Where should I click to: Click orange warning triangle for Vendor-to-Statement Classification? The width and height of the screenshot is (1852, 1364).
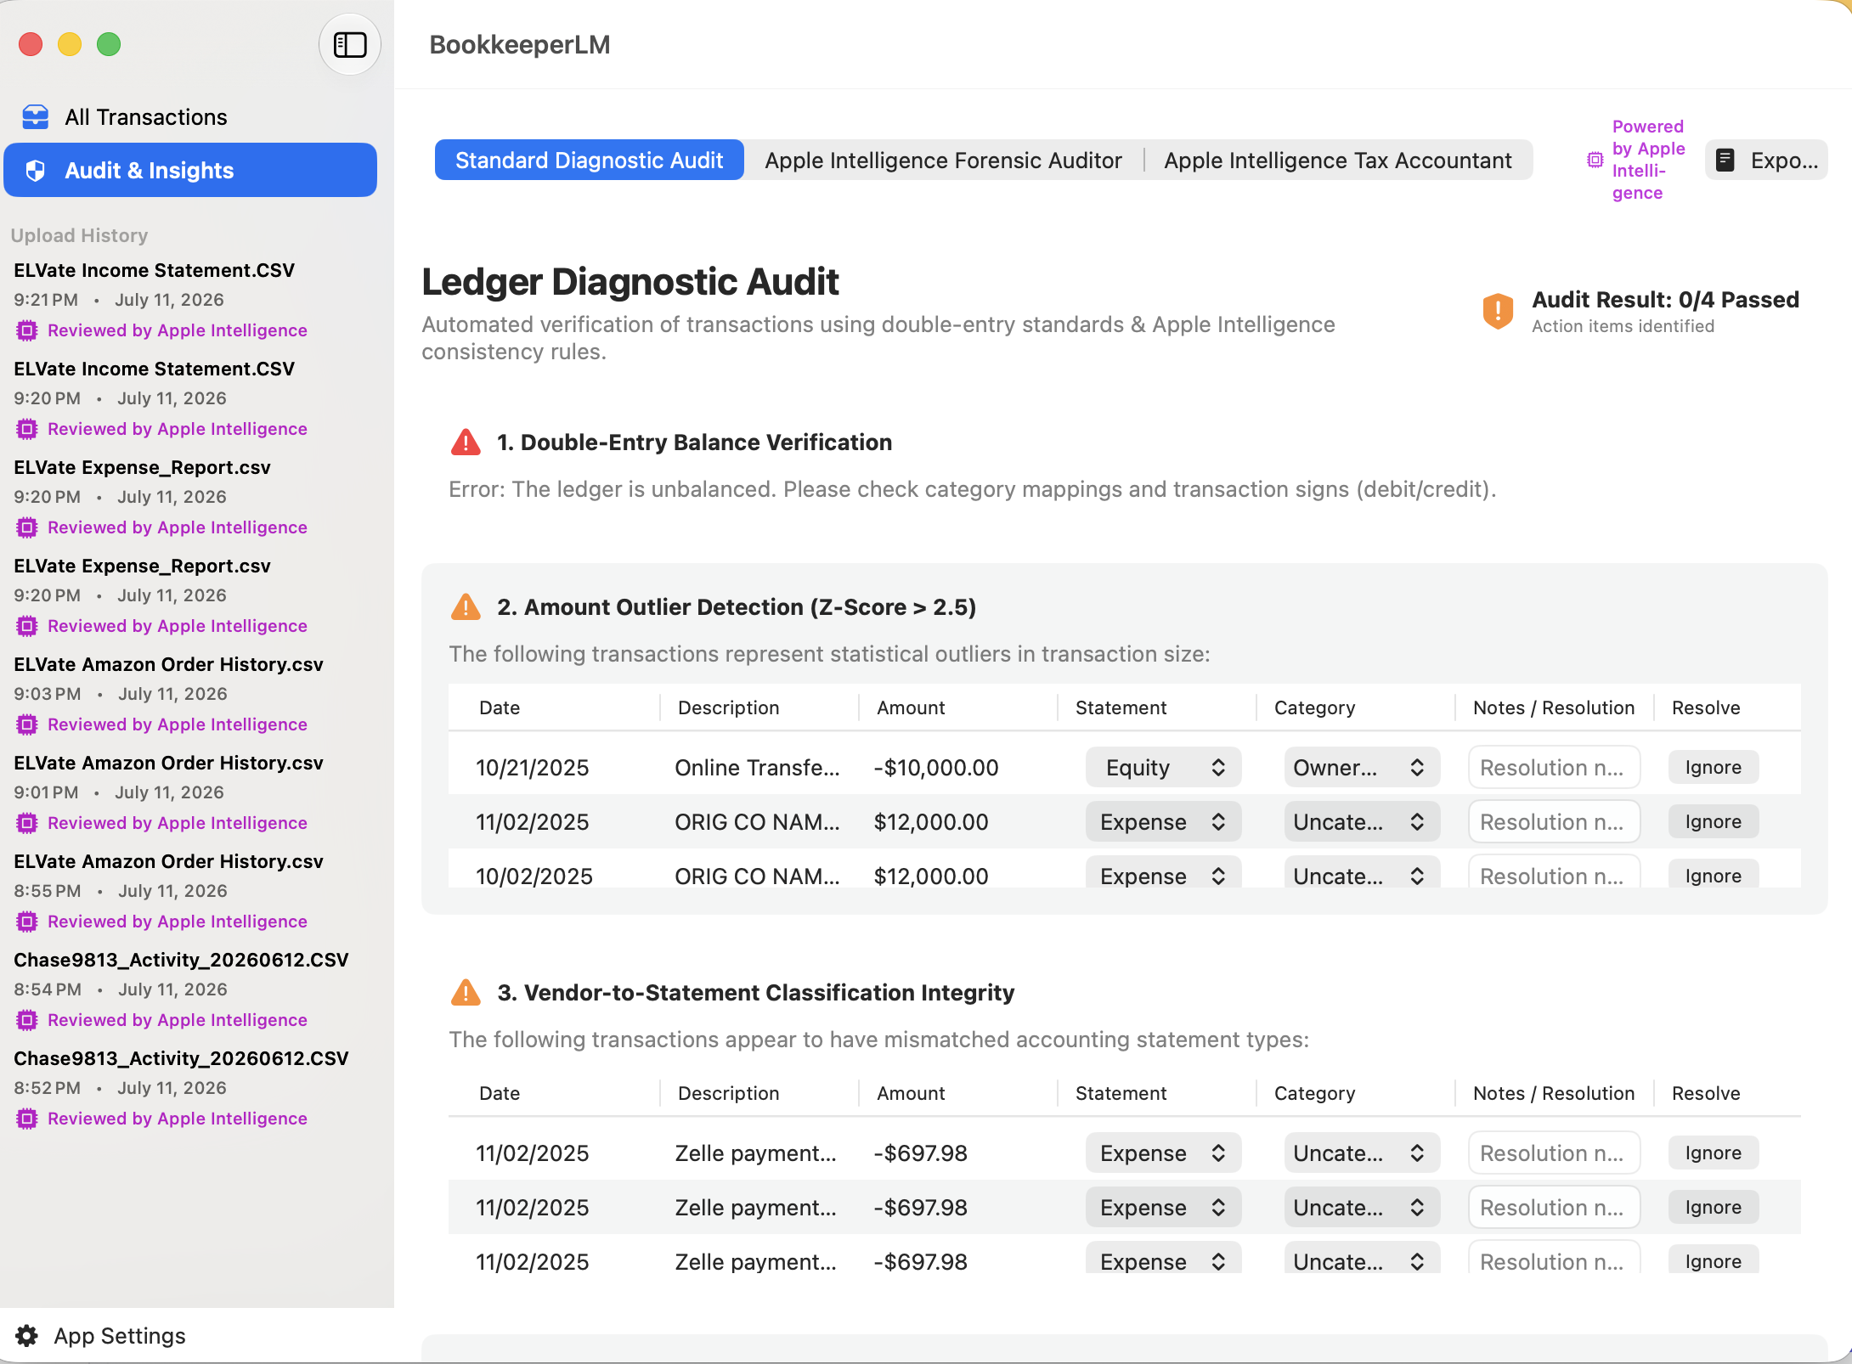pyautogui.click(x=466, y=993)
